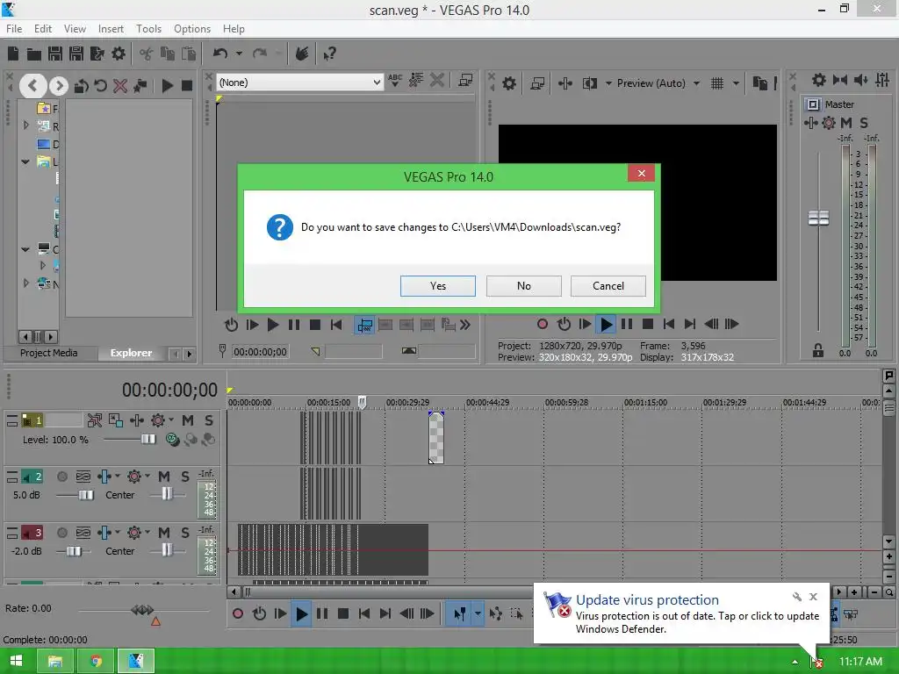Click track 2 Track FX icon
This screenshot has width=899, height=674.
134,477
